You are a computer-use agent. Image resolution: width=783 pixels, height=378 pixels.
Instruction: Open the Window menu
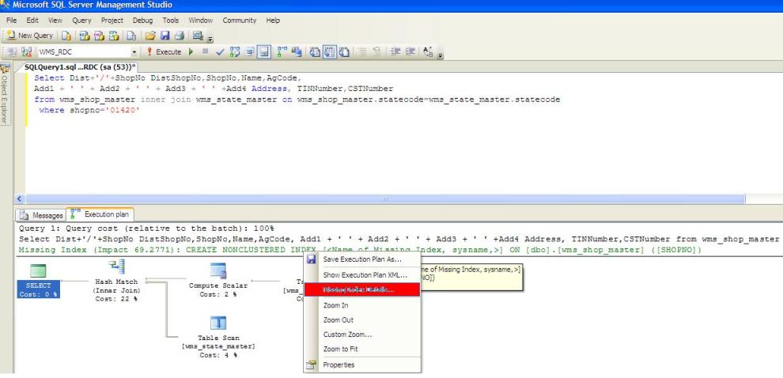(x=200, y=21)
